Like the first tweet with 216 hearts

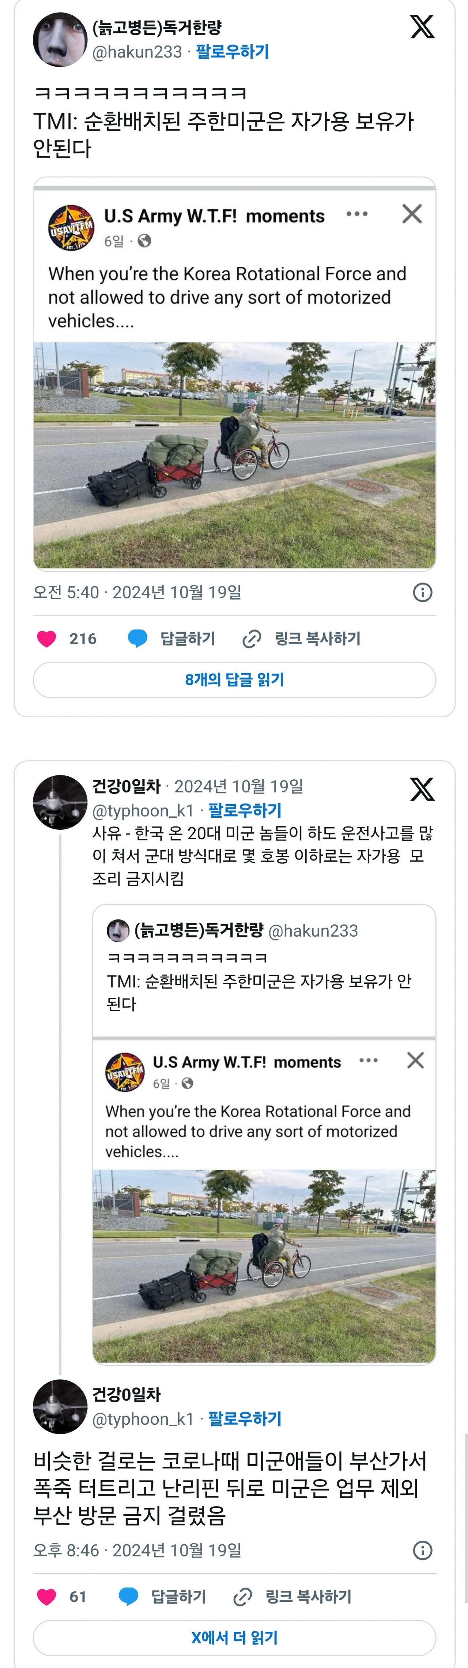click(x=46, y=638)
